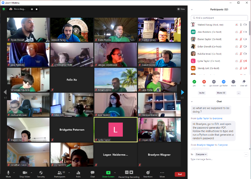Select Lydia Taylor highlighted video tile
The image size is (251, 179).
pyautogui.click(x=115, y=130)
